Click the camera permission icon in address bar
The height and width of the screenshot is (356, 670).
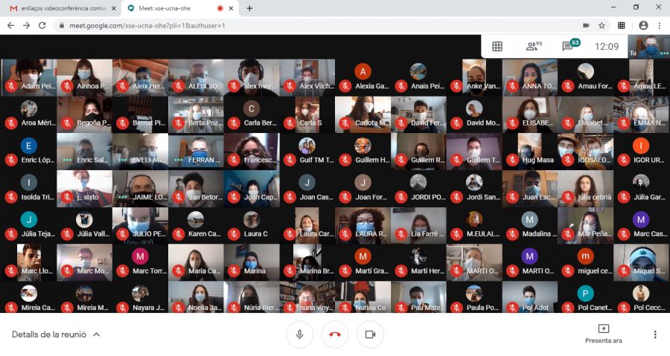(586, 25)
